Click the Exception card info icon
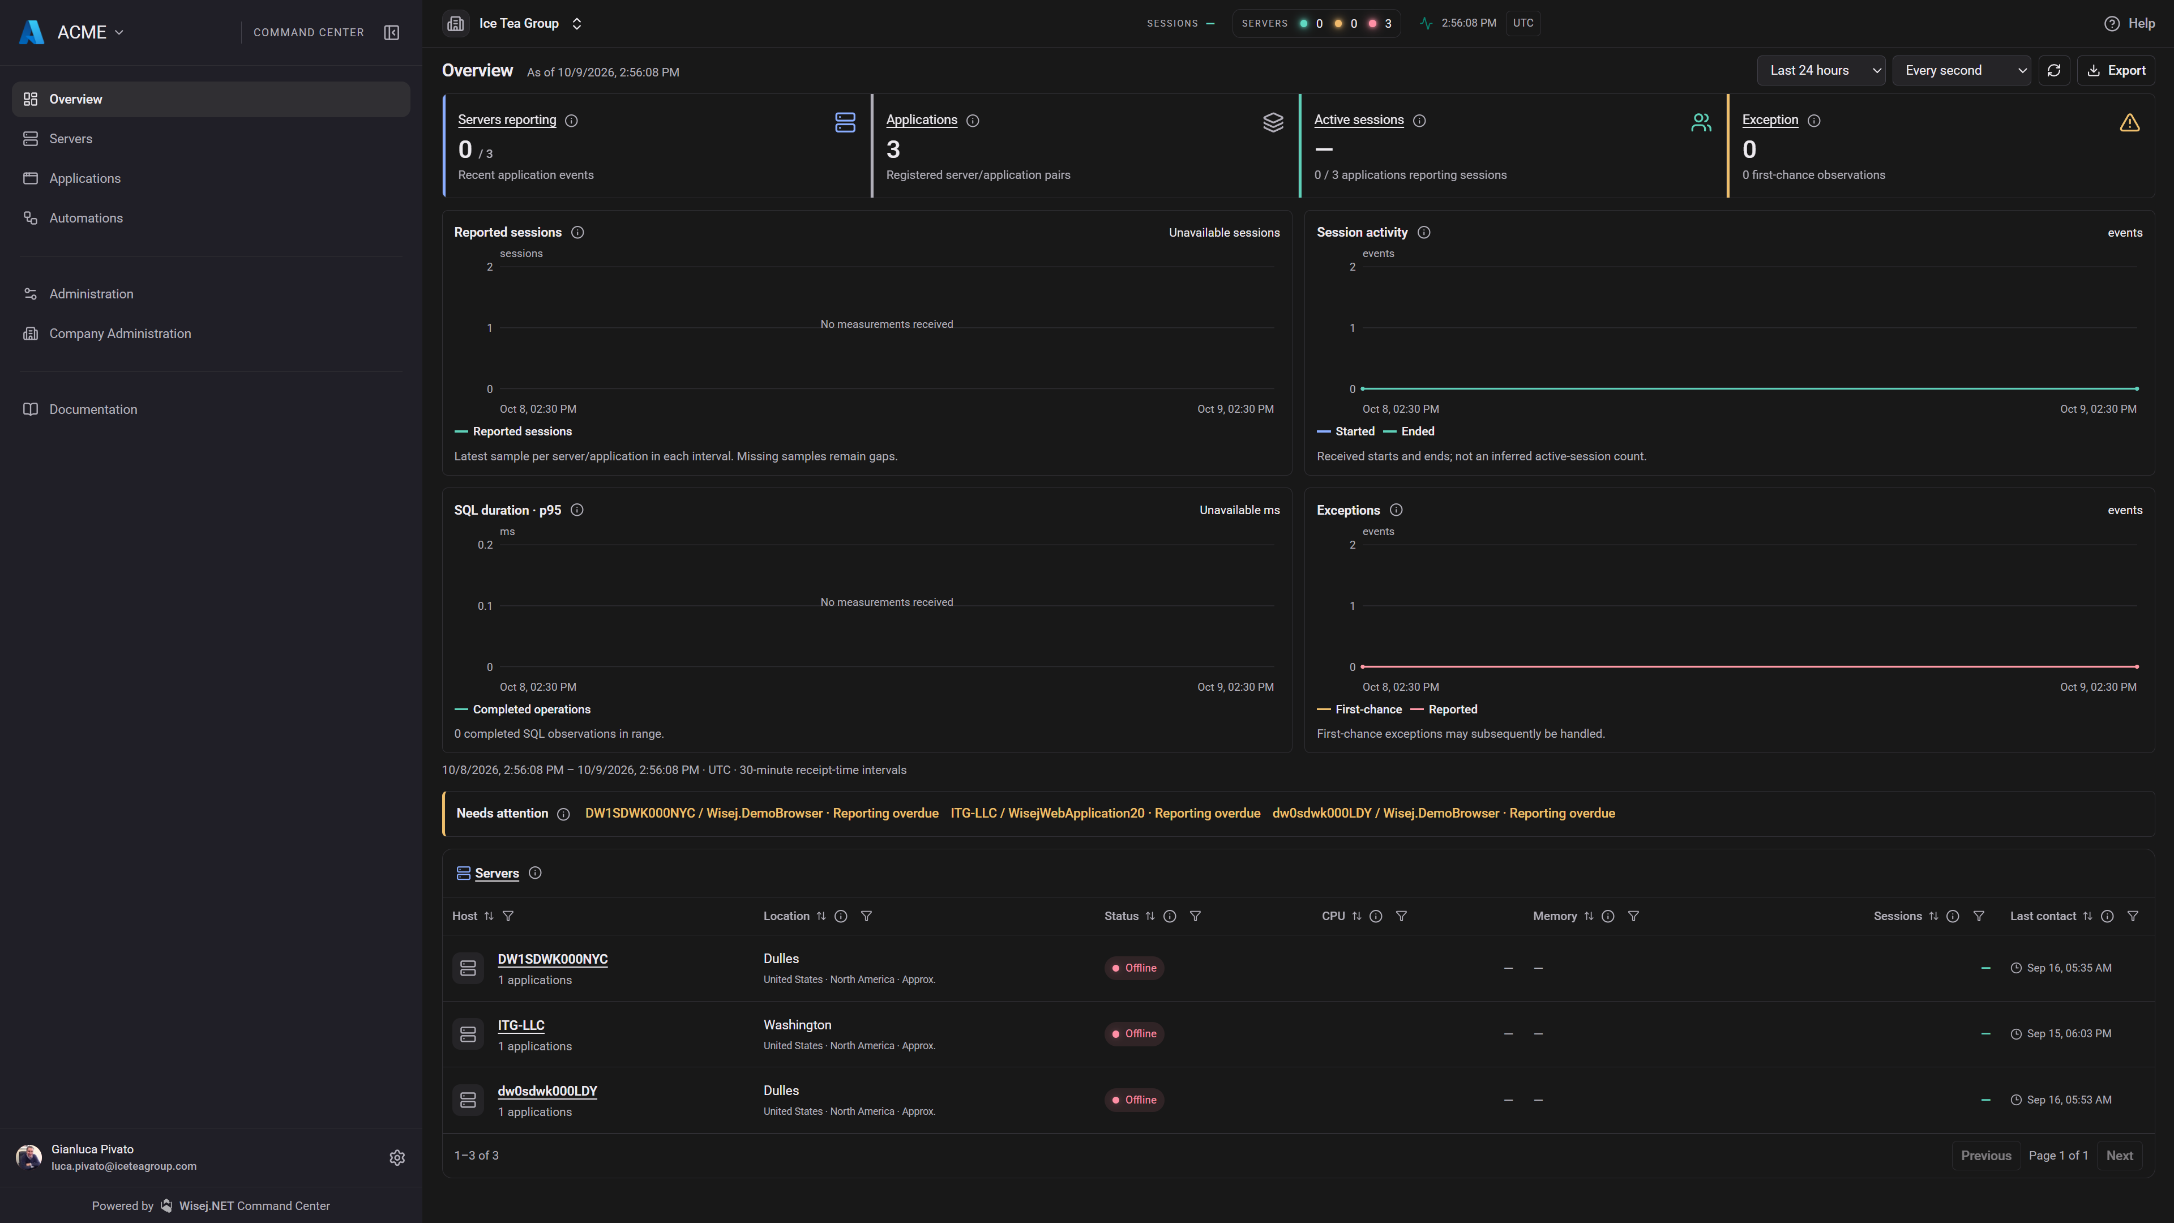2174x1223 pixels. pos(1813,121)
